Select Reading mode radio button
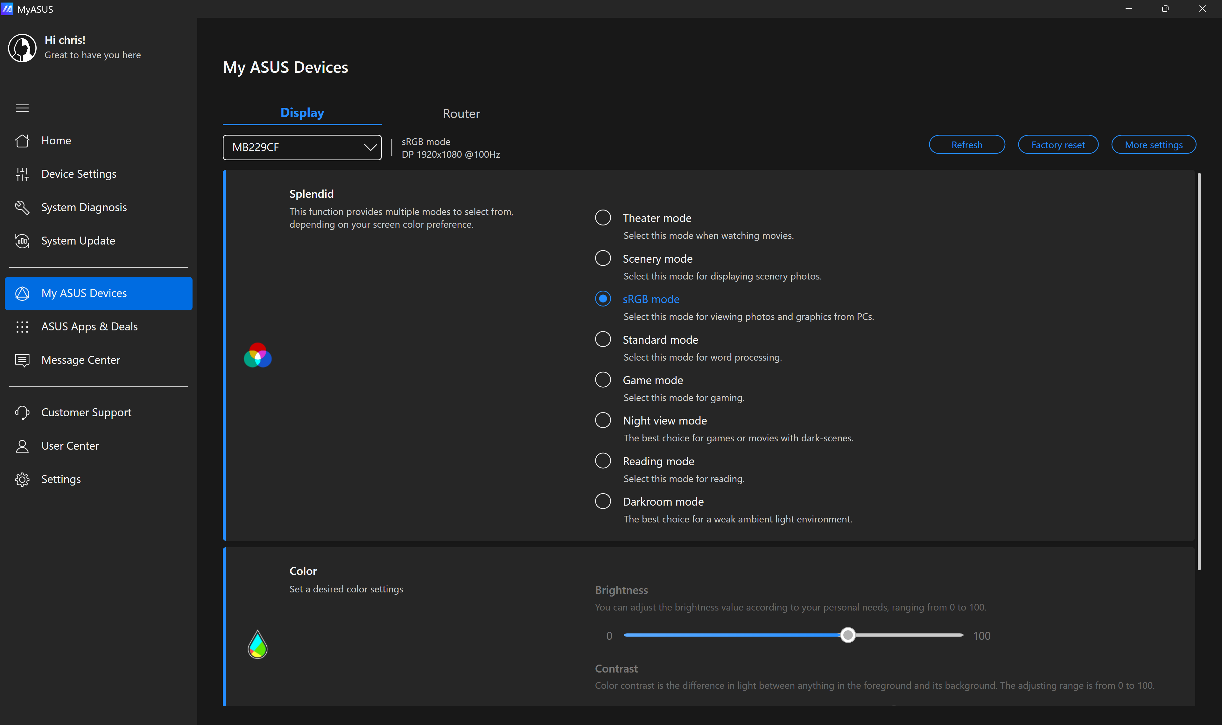This screenshot has height=725, width=1222. point(603,461)
